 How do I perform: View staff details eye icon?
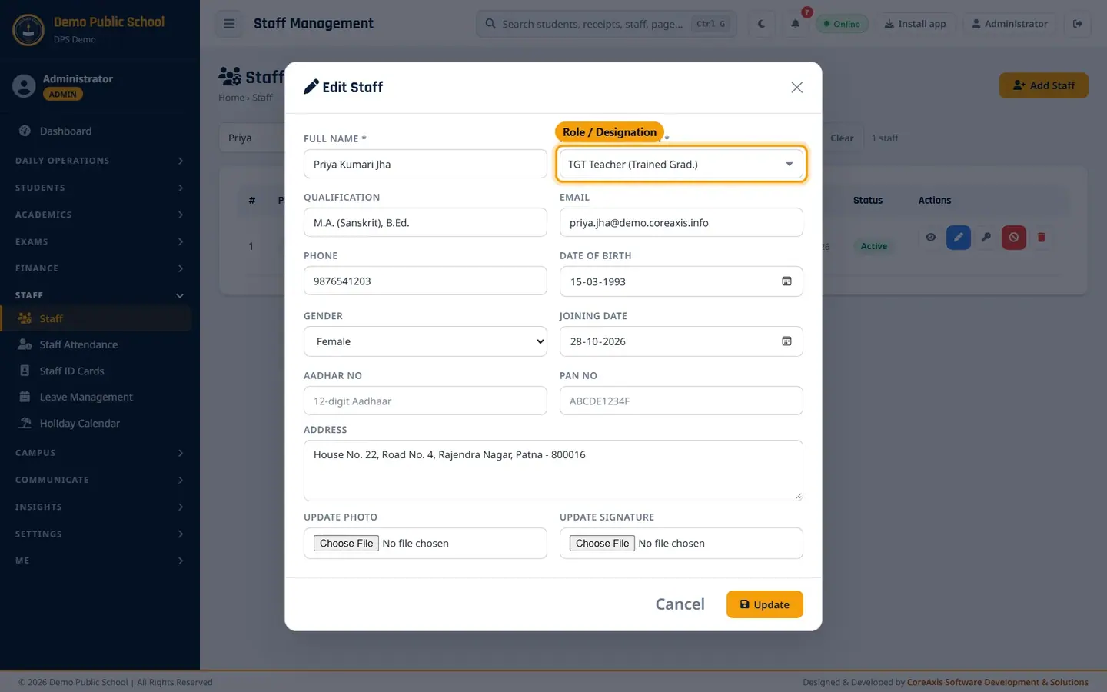(x=931, y=238)
